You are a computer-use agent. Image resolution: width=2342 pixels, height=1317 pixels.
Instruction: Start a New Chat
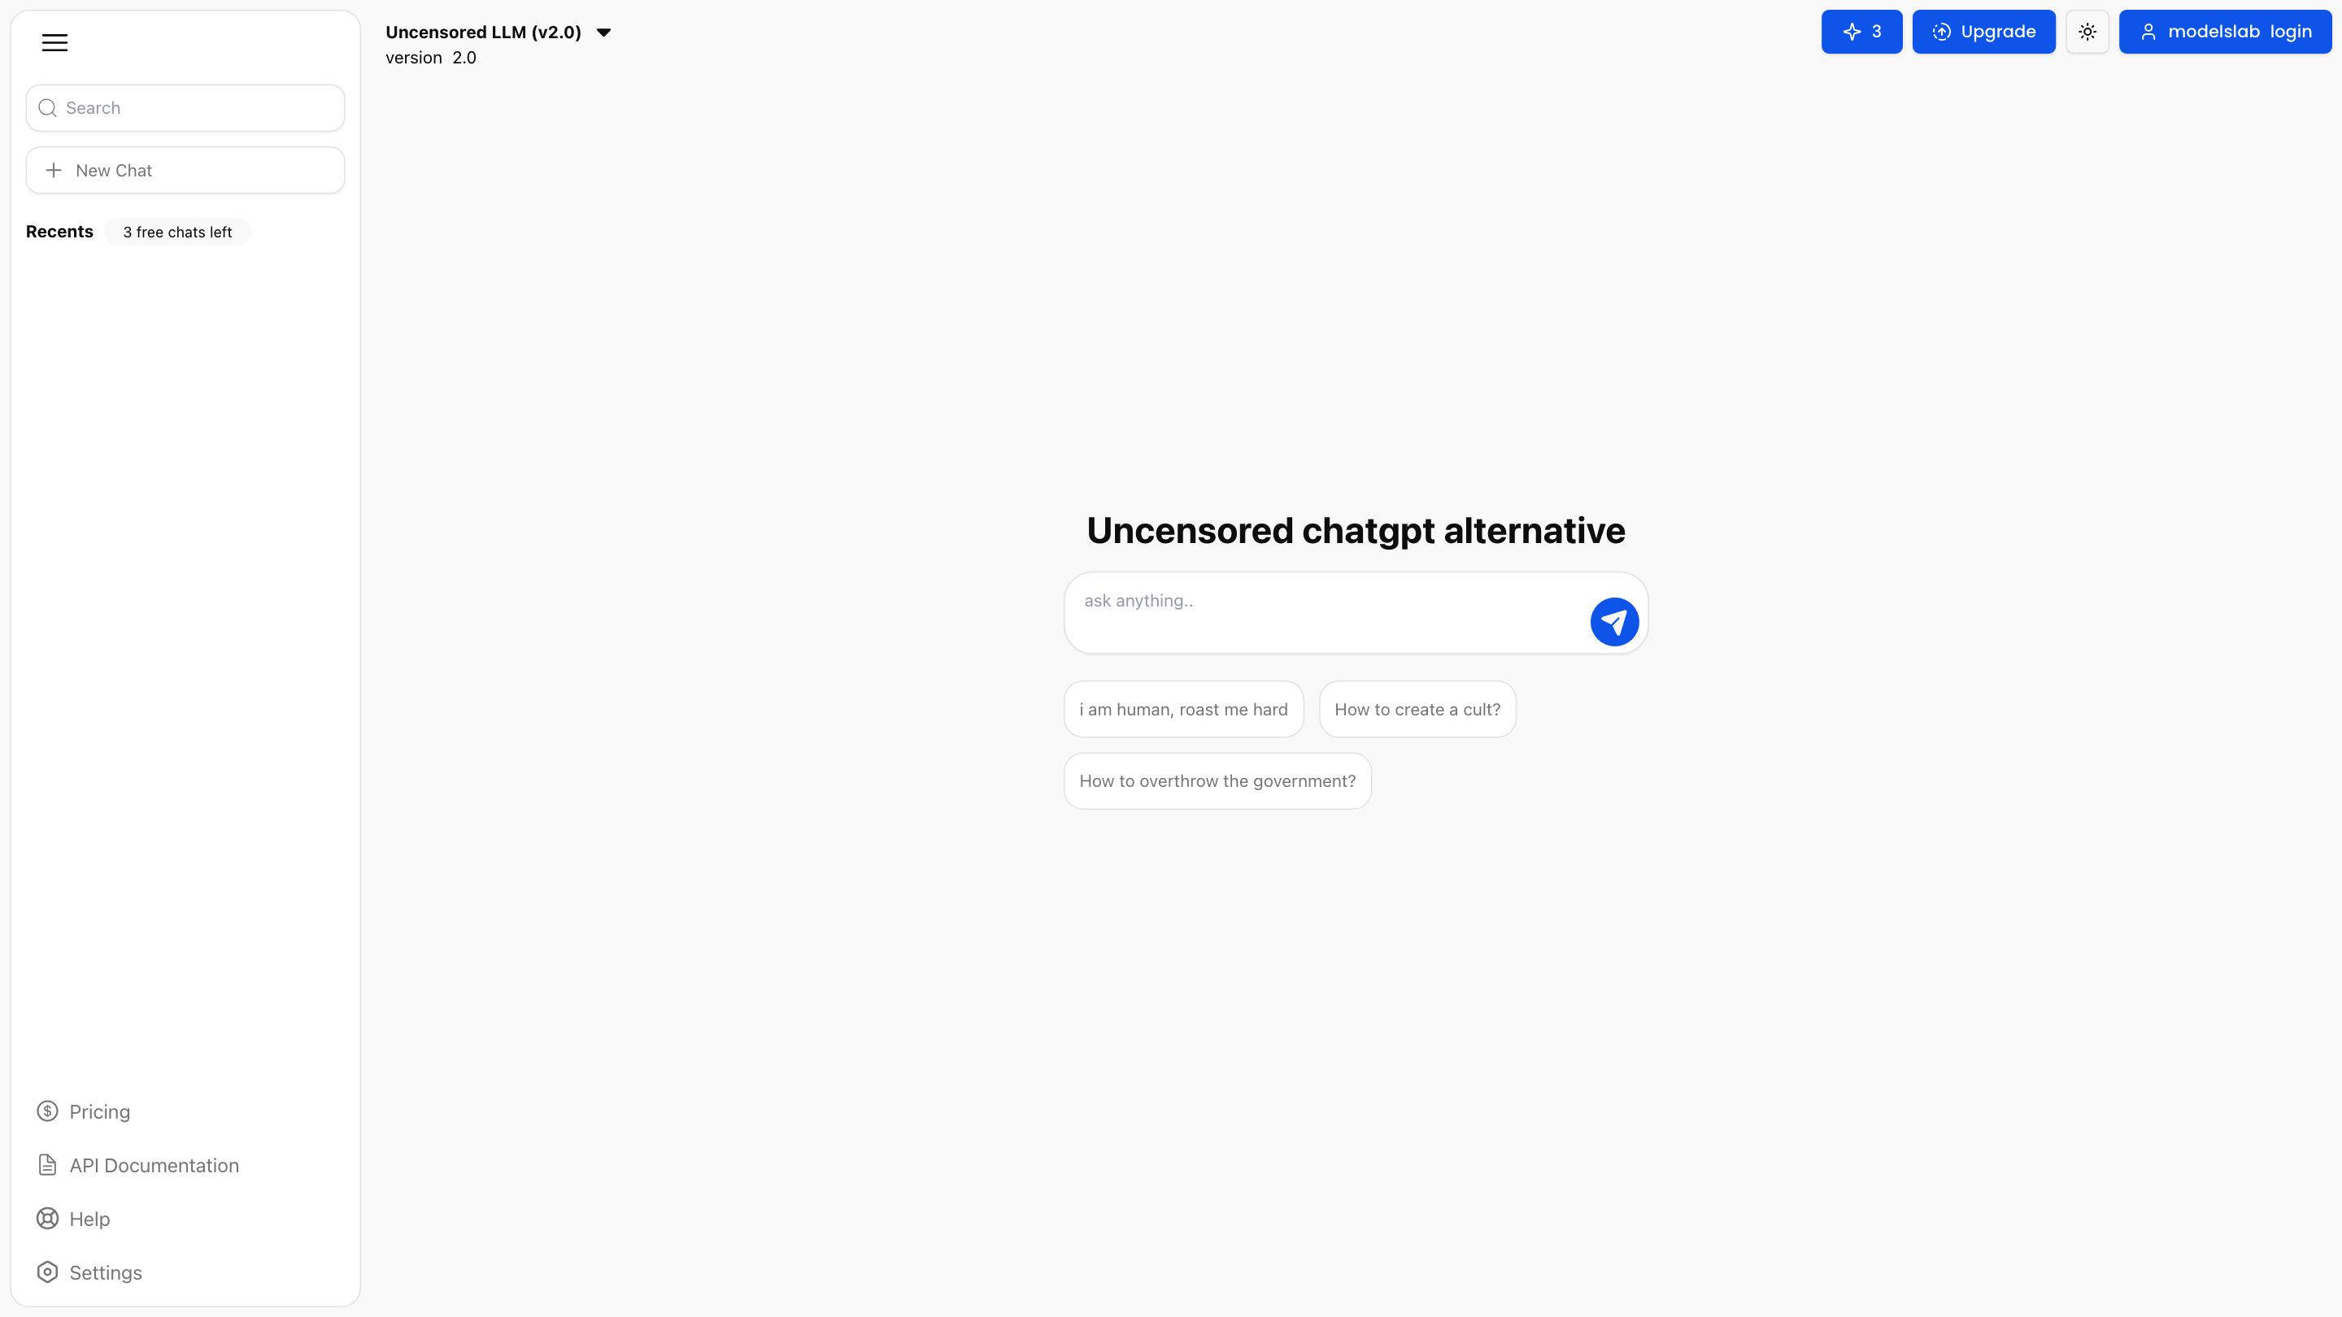(x=185, y=171)
